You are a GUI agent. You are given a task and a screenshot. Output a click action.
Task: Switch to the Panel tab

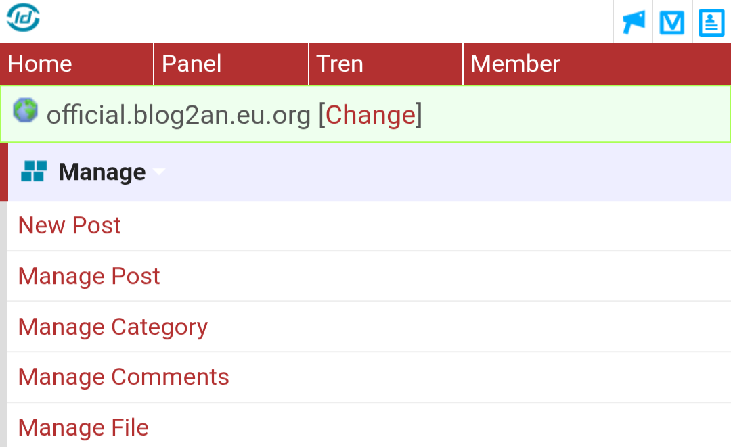tap(192, 64)
